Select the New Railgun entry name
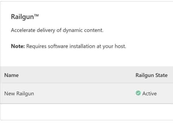The image size is (173, 123). pyautogui.click(x=19, y=94)
